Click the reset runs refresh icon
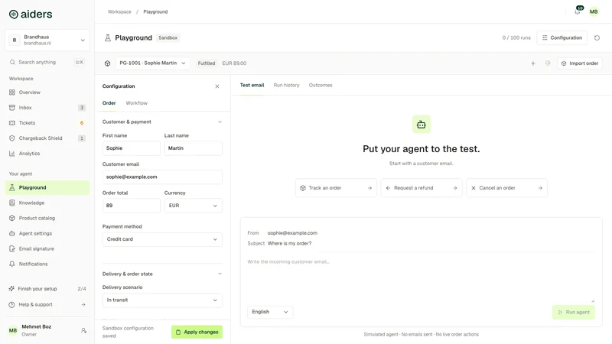Image resolution: width=612 pixels, height=344 pixels. 597,37
